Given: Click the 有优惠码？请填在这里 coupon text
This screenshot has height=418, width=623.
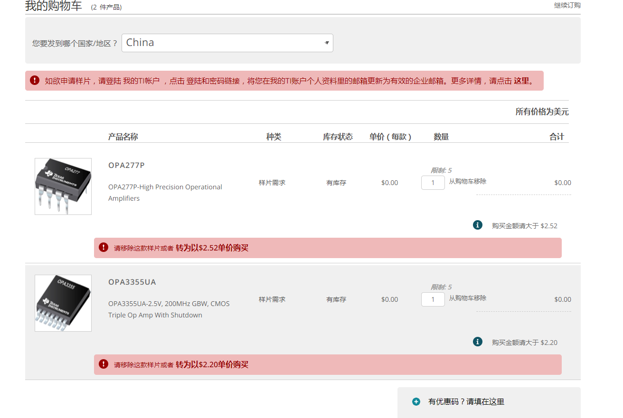Looking at the screenshot, I should [x=466, y=402].
